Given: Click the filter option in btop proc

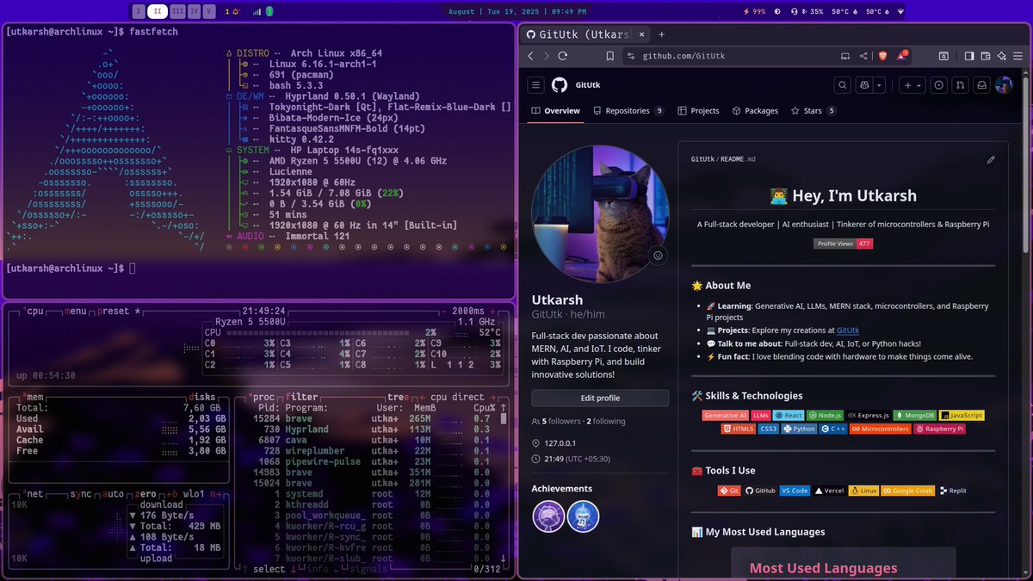Looking at the screenshot, I should click(x=302, y=398).
